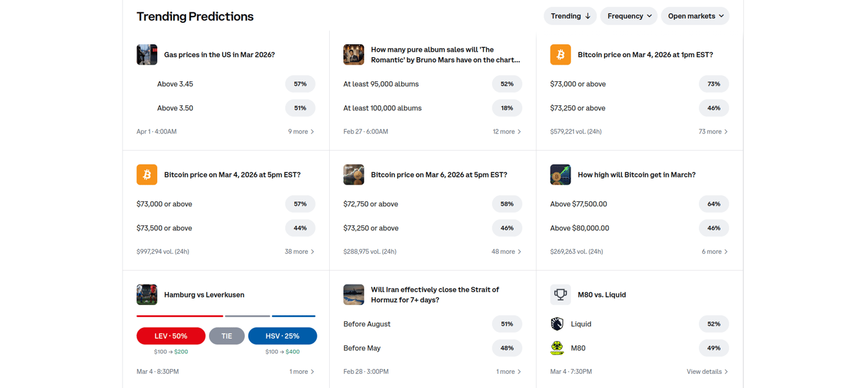The width and height of the screenshot is (842, 388).
Task: Click the Team Liquid horse logo
Action: [557, 323]
